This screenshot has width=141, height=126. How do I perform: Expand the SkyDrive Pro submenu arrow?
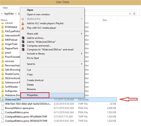click(x=82, y=19)
